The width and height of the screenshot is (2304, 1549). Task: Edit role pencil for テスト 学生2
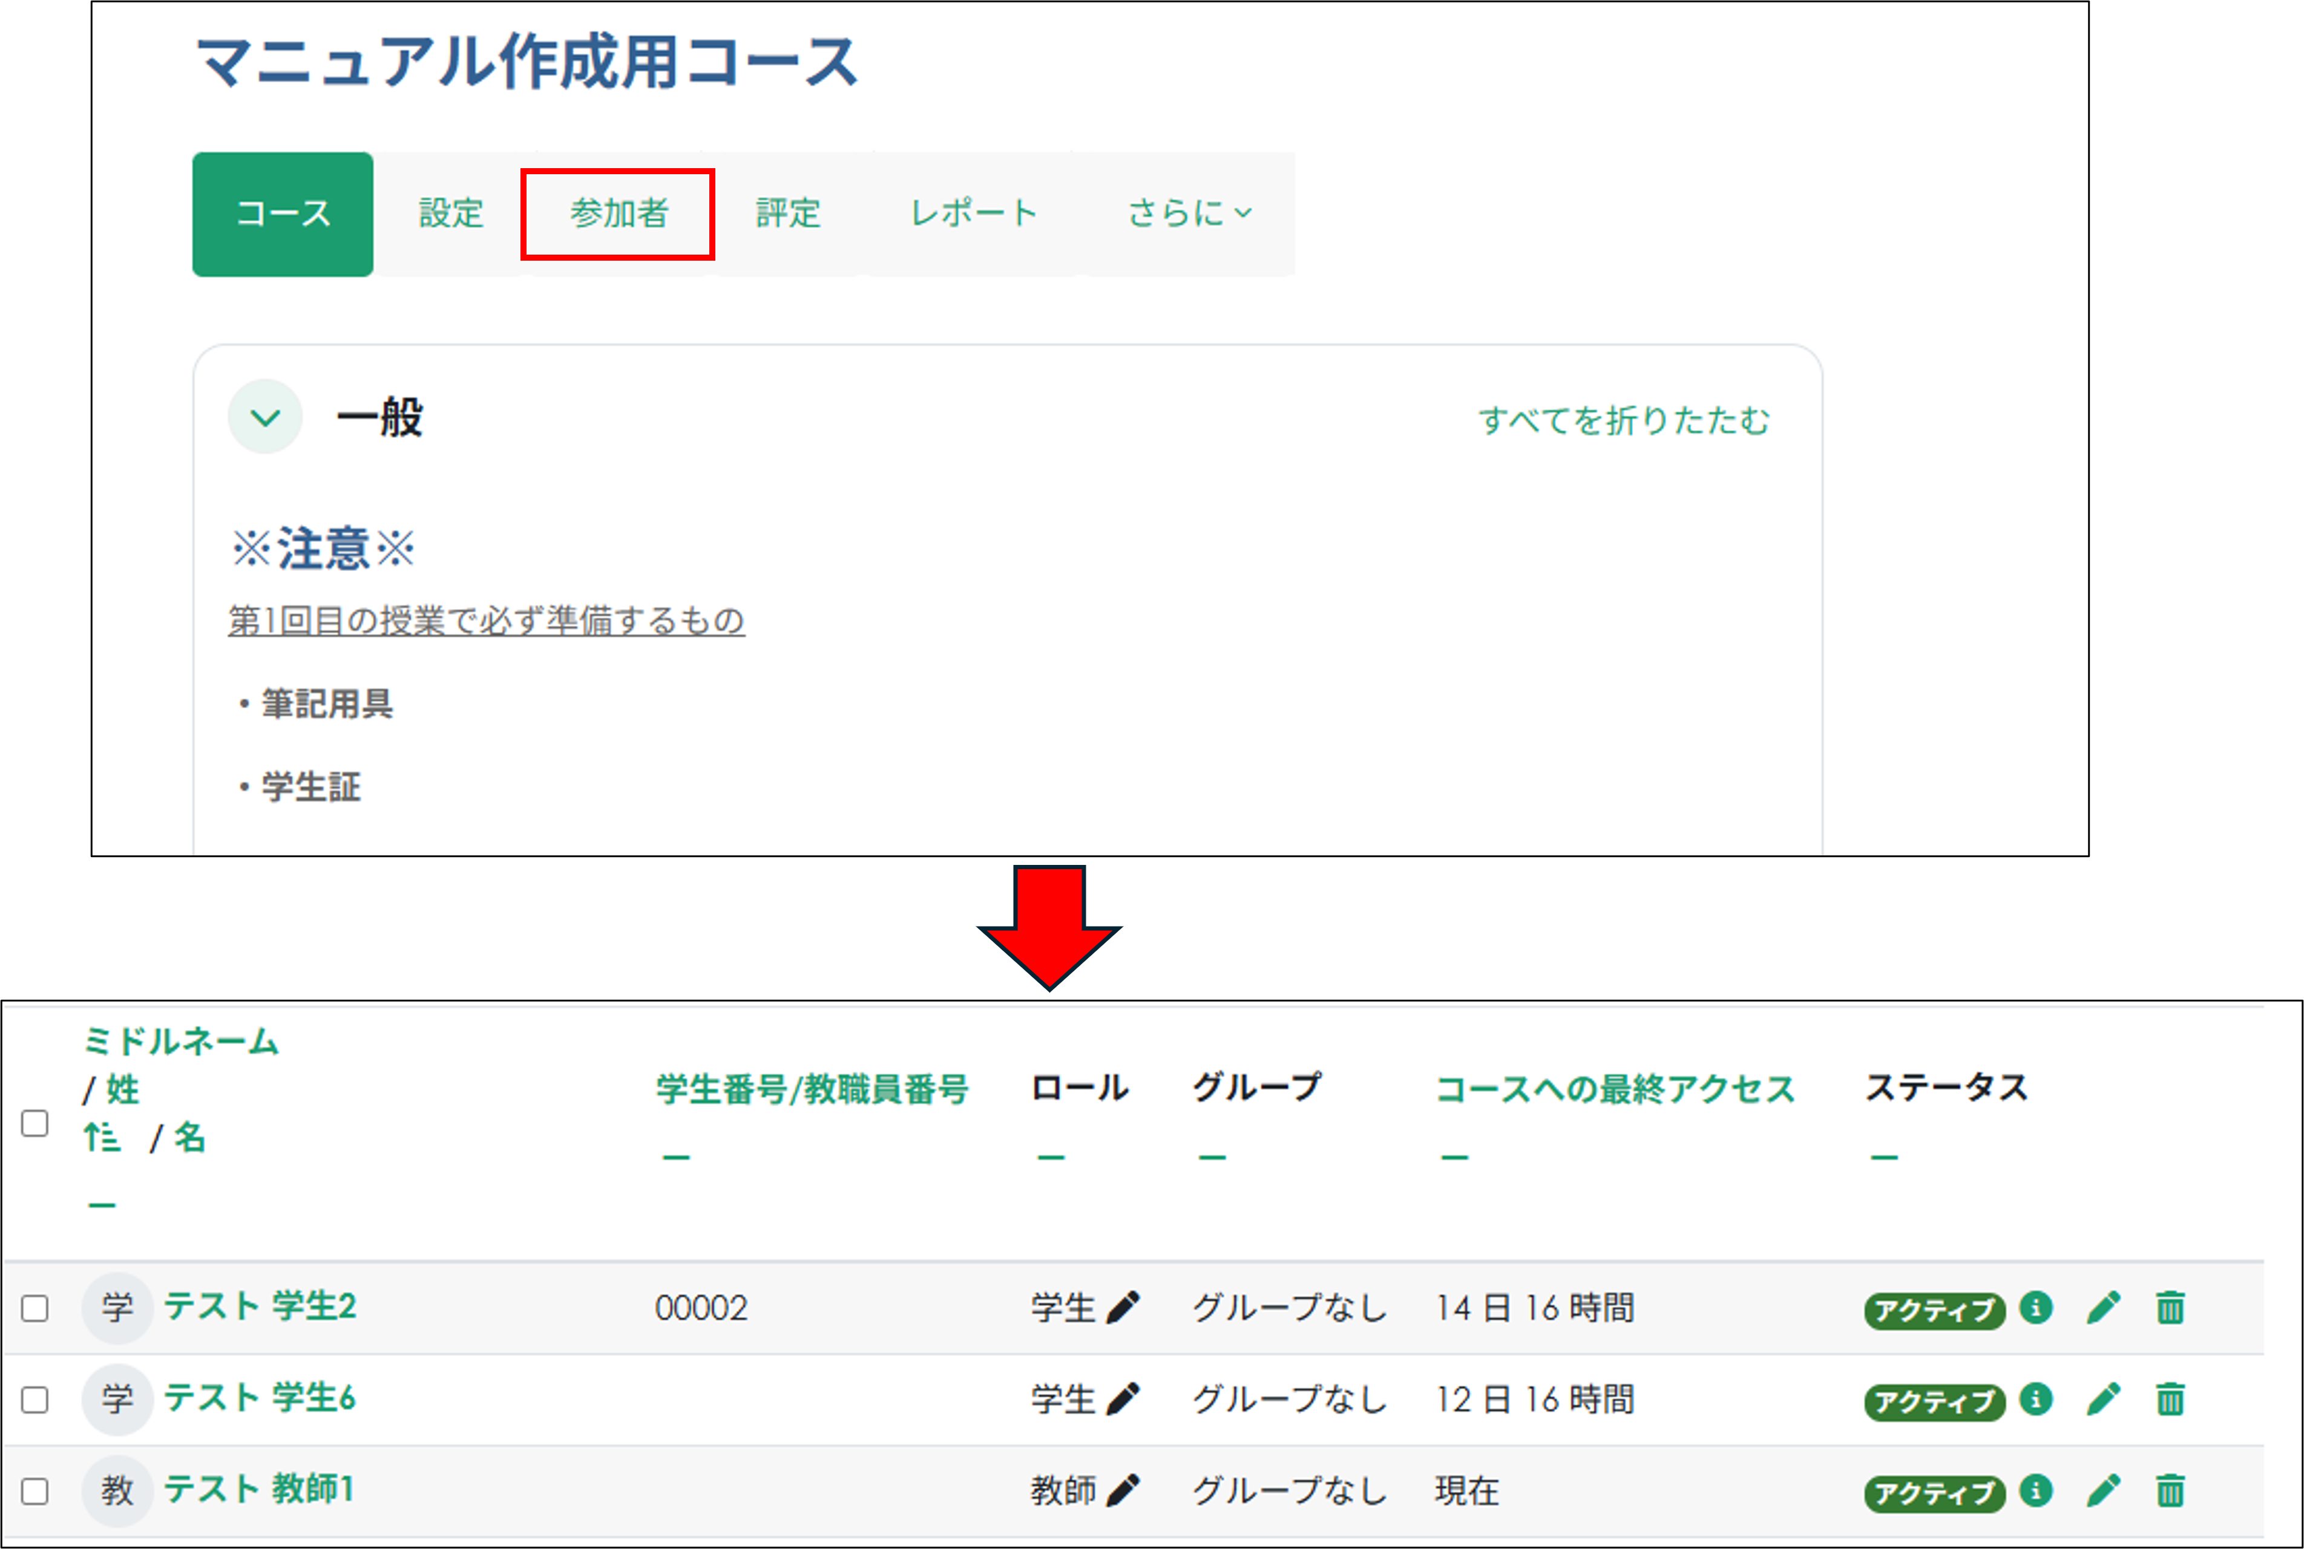1123,1308
